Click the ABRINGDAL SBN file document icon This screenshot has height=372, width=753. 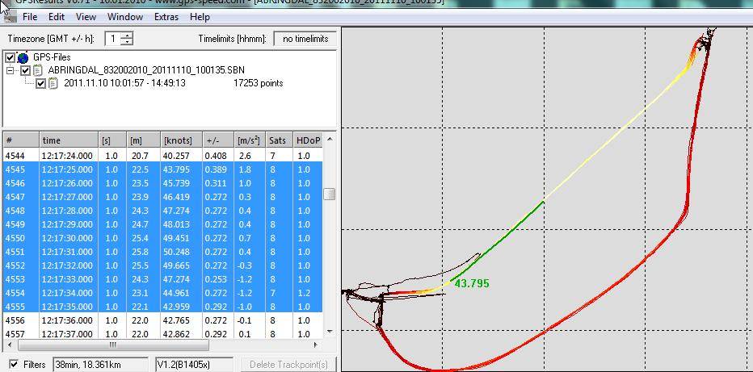[x=38, y=71]
